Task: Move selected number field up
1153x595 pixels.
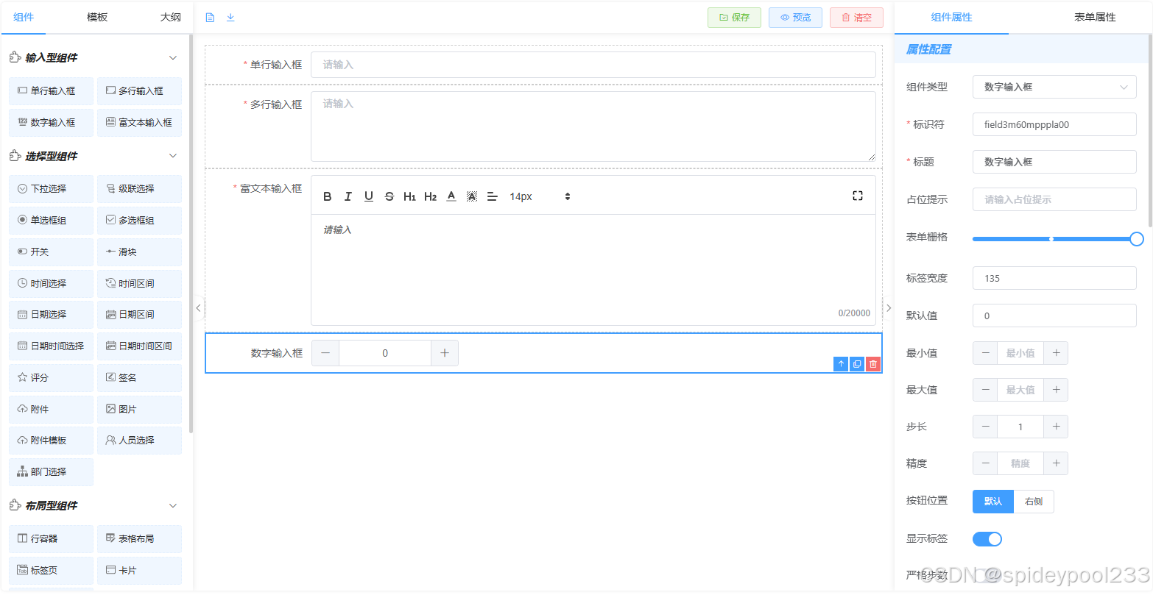Action: [841, 364]
